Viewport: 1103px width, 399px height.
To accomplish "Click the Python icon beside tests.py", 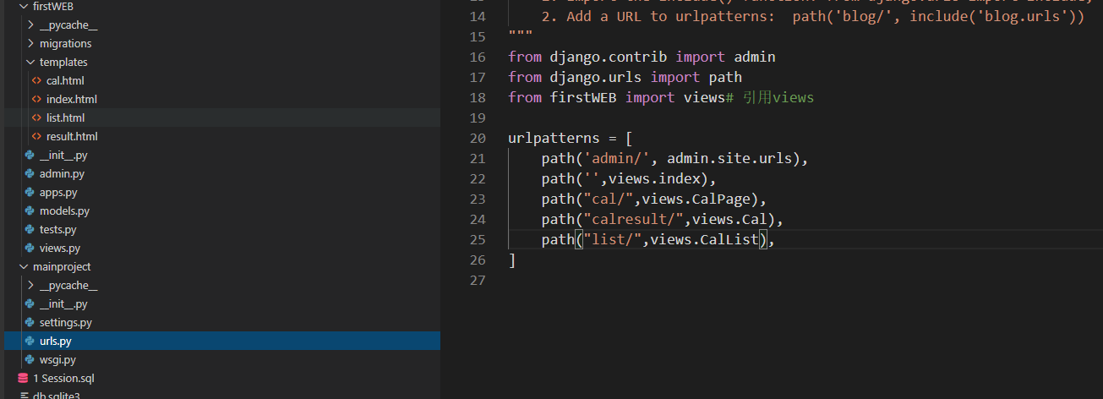I will click(x=30, y=230).
